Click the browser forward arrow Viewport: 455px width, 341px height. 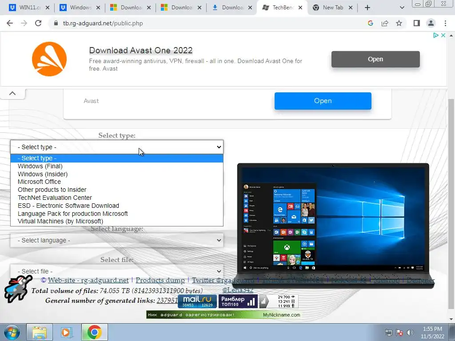point(24,23)
